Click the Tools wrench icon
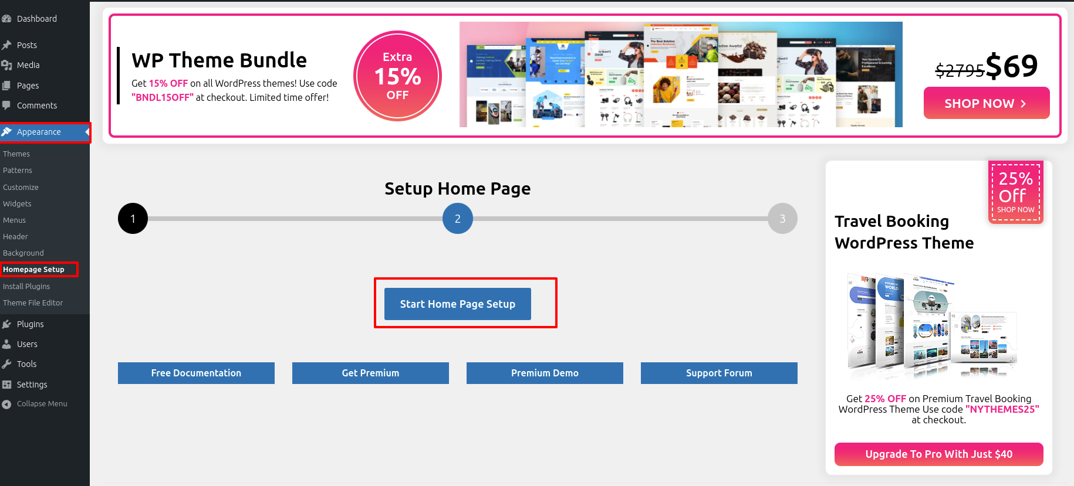The width and height of the screenshot is (1074, 486). (6, 364)
